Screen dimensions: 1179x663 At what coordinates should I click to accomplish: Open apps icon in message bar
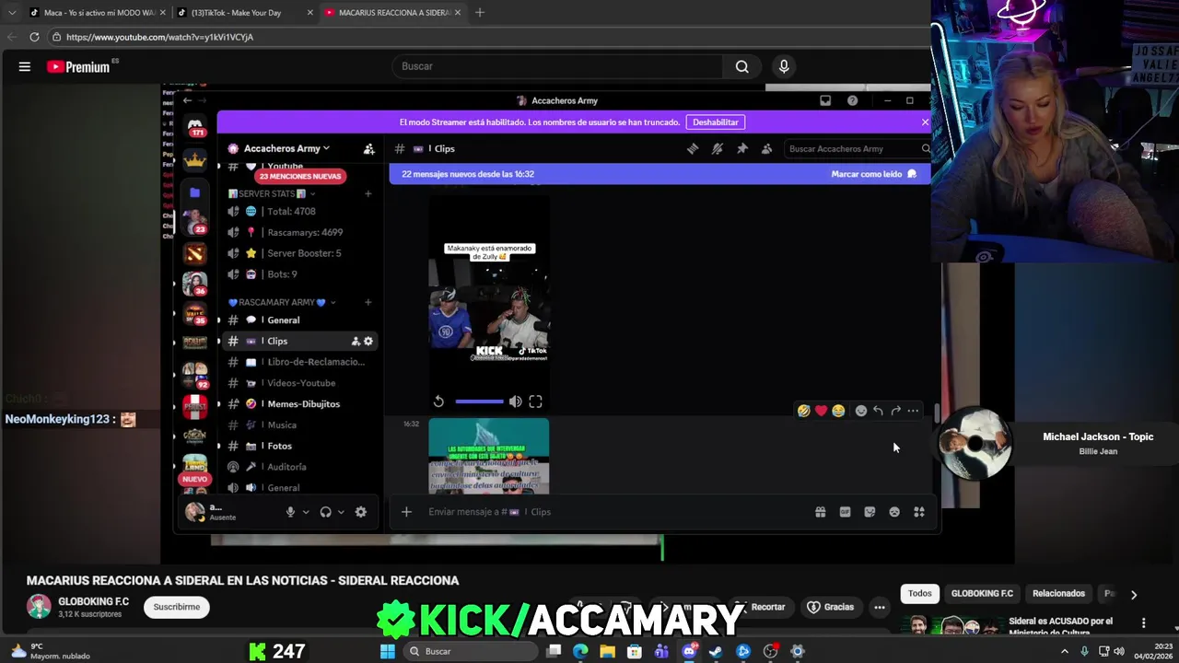[919, 512]
